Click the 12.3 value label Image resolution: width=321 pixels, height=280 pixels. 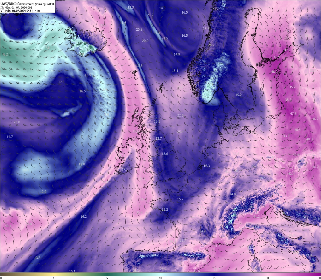131,8
